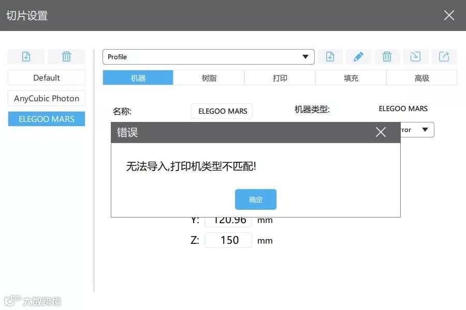Switch to the 打印 tab
466x310 pixels.
tap(280, 78)
